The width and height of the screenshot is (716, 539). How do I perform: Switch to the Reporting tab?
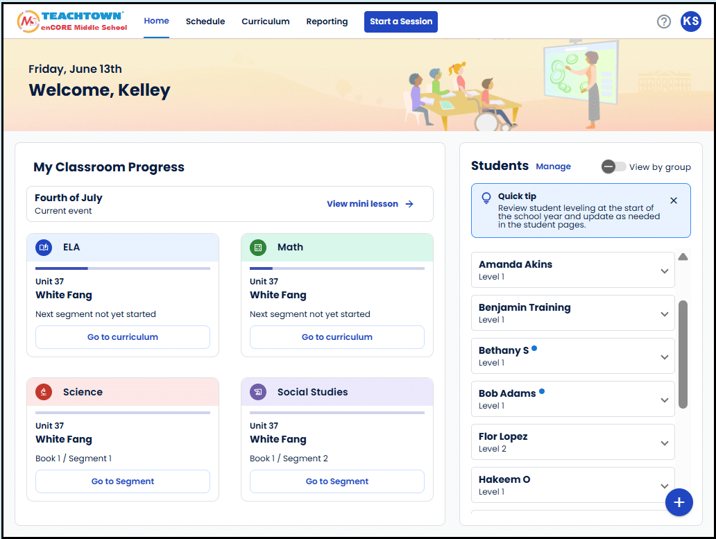(x=327, y=22)
